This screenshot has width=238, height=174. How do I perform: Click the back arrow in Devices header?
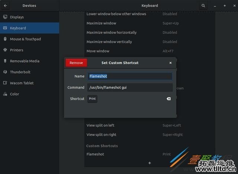coord(6,6)
